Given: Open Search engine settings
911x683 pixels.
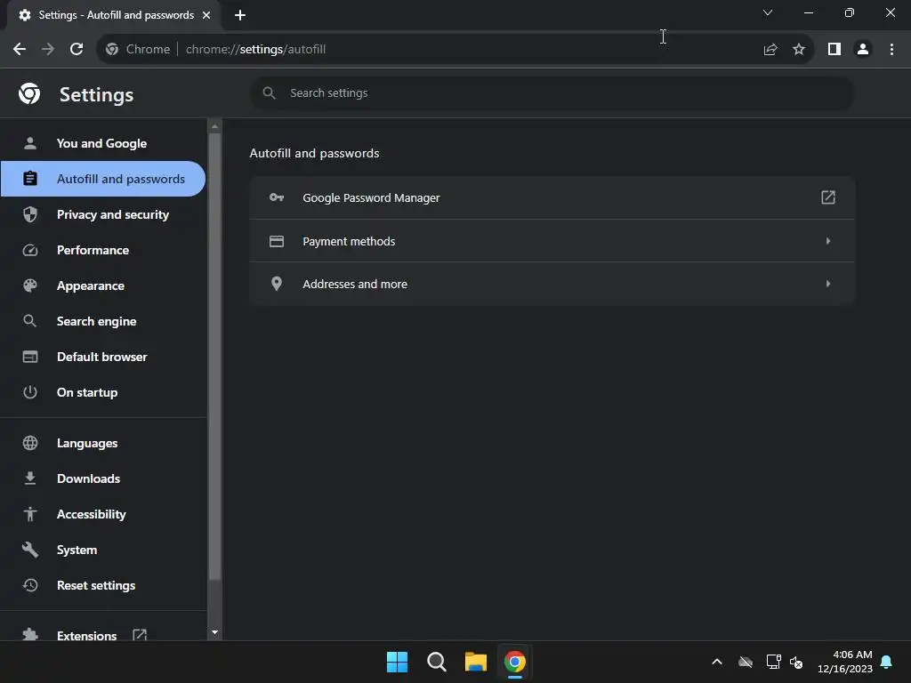Looking at the screenshot, I should click(103, 321).
